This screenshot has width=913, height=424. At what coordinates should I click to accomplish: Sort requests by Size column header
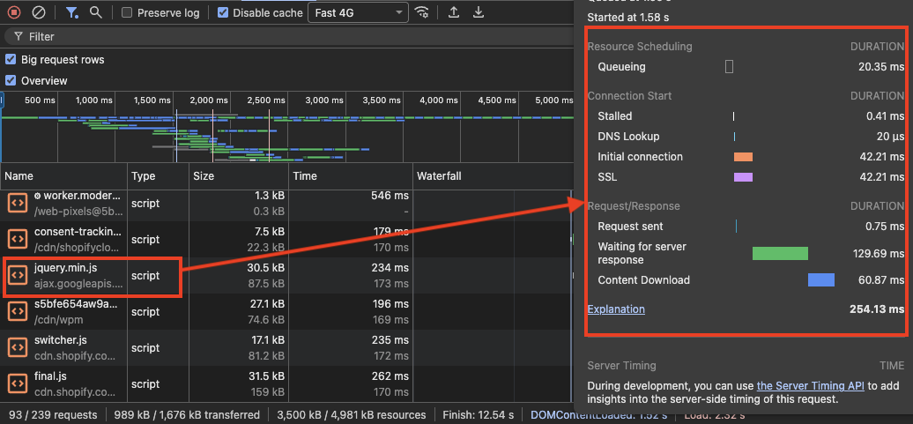click(x=204, y=176)
